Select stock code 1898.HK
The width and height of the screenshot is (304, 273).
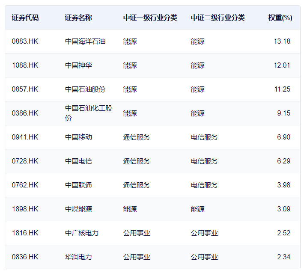25,209
